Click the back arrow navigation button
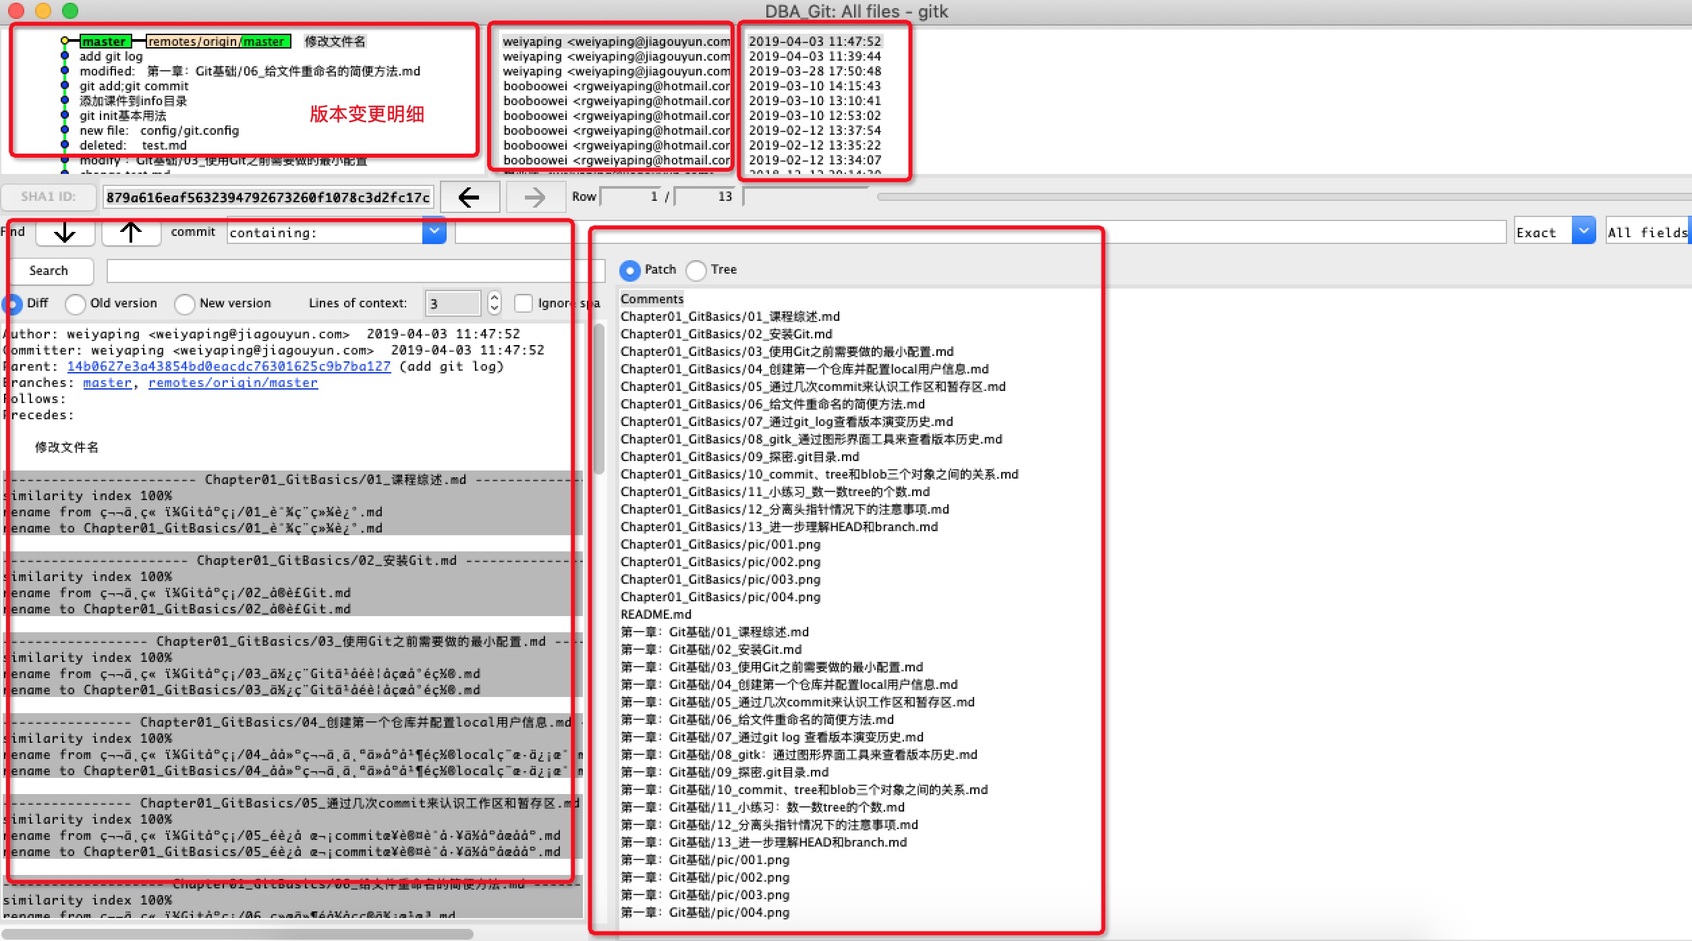Viewport: 1692px width, 941px height. tap(469, 197)
